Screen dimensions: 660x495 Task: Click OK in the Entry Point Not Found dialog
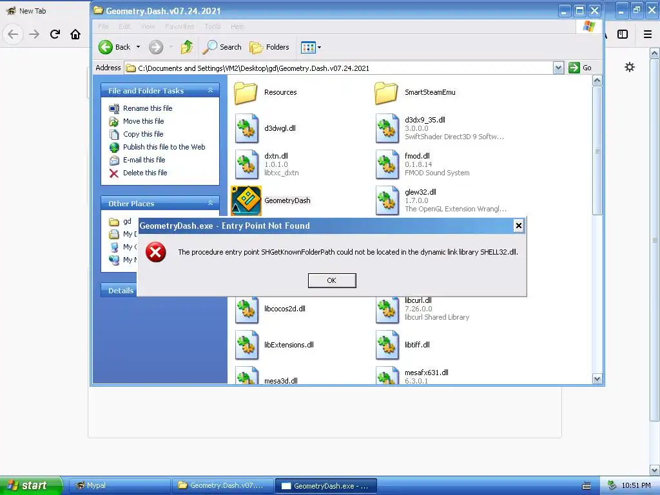click(x=332, y=280)
